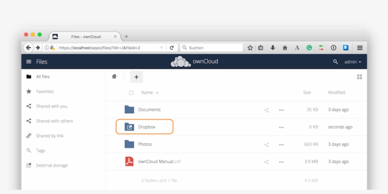Go to browser home page icon

(x=285, y=48)
